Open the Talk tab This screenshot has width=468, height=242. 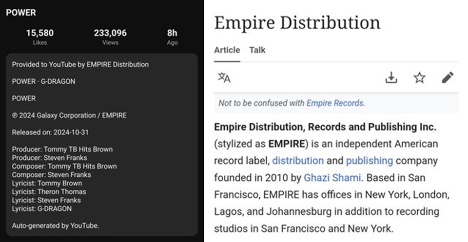pyautogui.click(x=257, y=50)
